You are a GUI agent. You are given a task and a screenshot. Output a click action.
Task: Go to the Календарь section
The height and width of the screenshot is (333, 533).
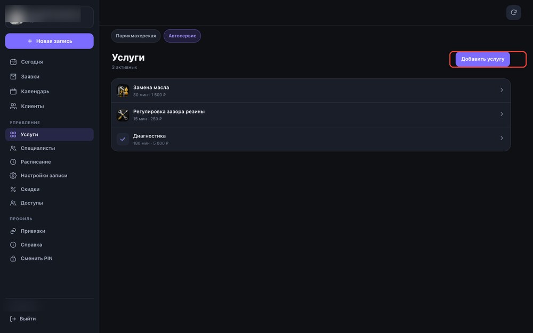(49, 92)
